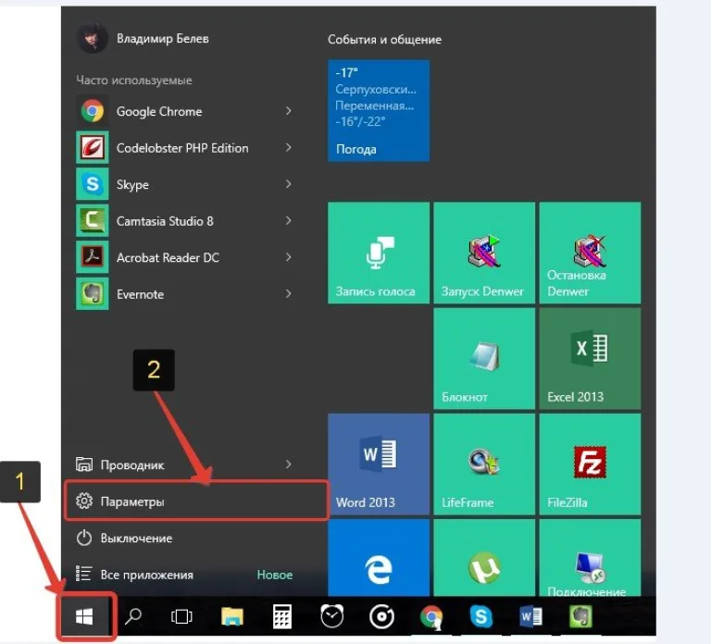Click the Часто используемые heading
The image size is (711, 644).
point(134,80)
